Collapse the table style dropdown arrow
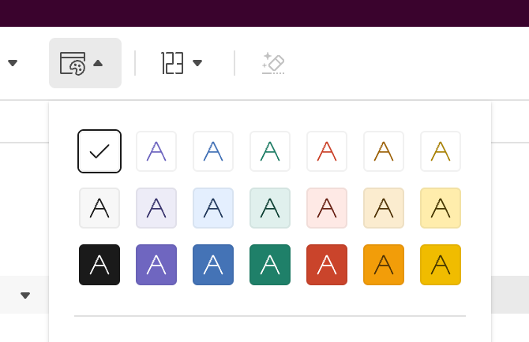 (98, 63)
